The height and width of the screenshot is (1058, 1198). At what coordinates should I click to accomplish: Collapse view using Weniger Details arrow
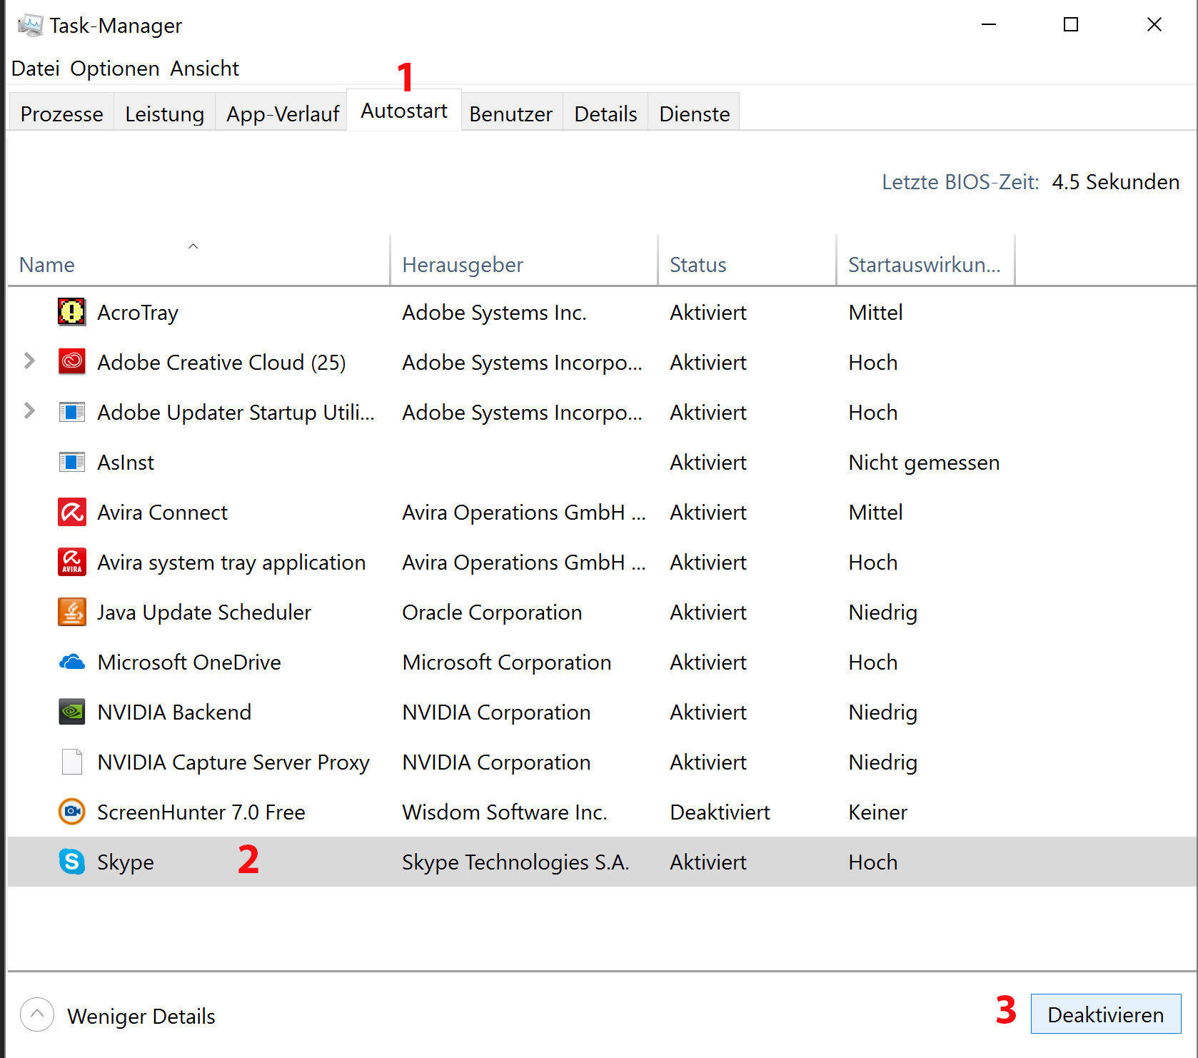pos(37,1014)
